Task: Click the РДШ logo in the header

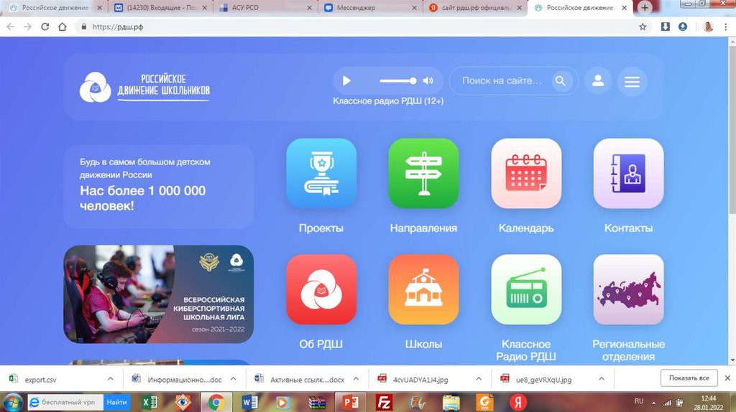Action: pyautogui.click(x=144, y=87)
